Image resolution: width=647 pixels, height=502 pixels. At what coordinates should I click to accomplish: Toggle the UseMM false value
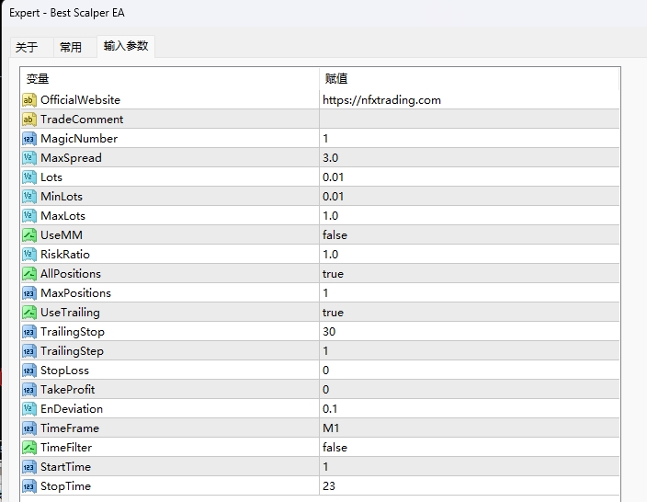pyautogui.click(x=335, y=235)
